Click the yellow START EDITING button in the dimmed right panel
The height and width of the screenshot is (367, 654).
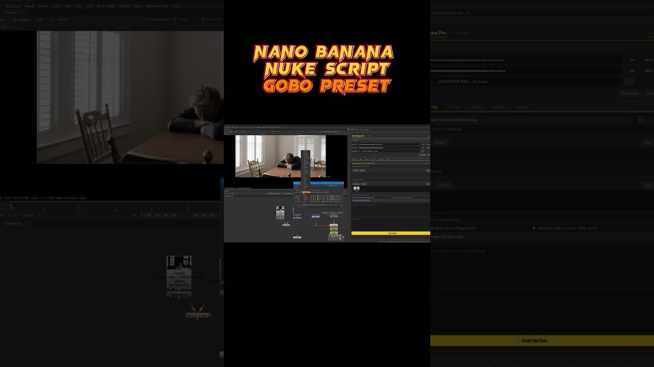[x=542, y=340]
